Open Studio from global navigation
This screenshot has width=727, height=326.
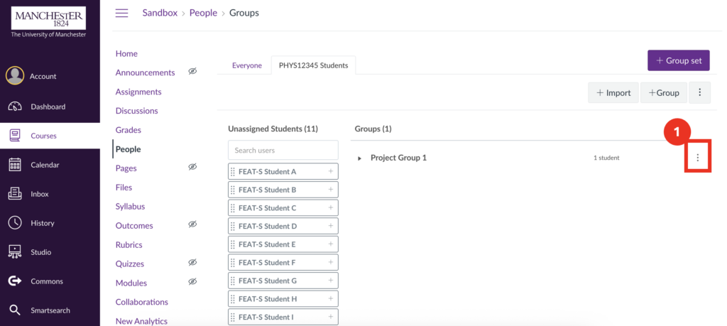pos(15,252)
